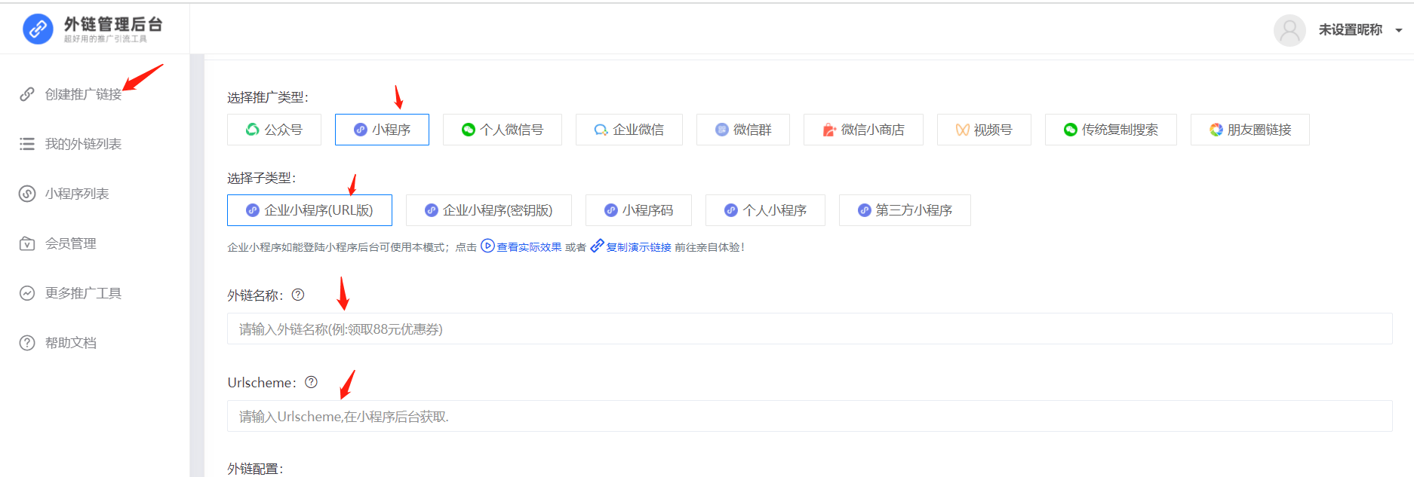Click the blue chain-link logo icon

38,29
